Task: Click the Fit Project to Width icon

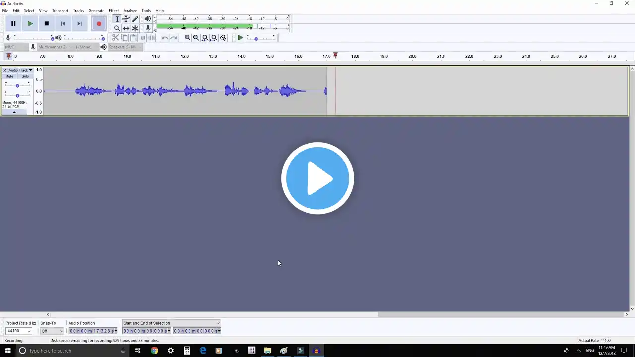Action: pyautogui.click(x=214, y=38)
